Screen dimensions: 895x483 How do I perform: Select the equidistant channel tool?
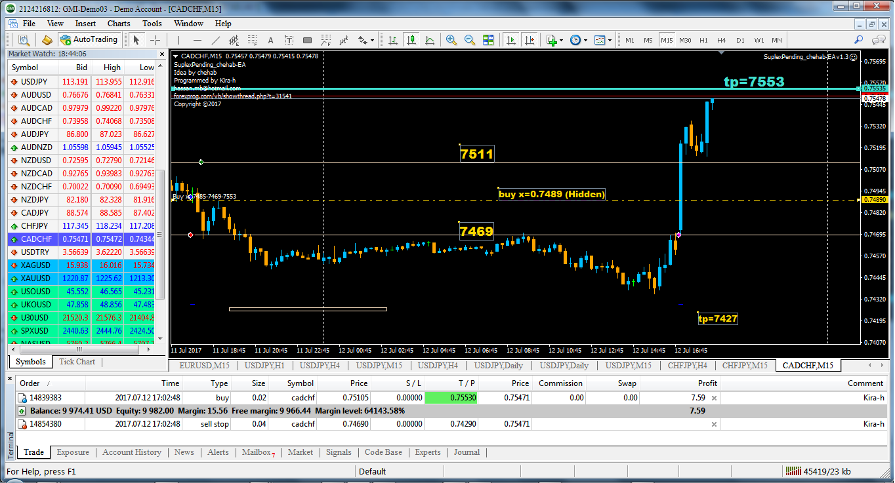pyautogui.click(x=234, y=40)
